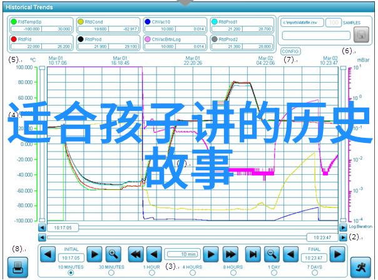
Task: Select the 1 DAY radio button
Action: pyautogui.click(x=274, y=272)
